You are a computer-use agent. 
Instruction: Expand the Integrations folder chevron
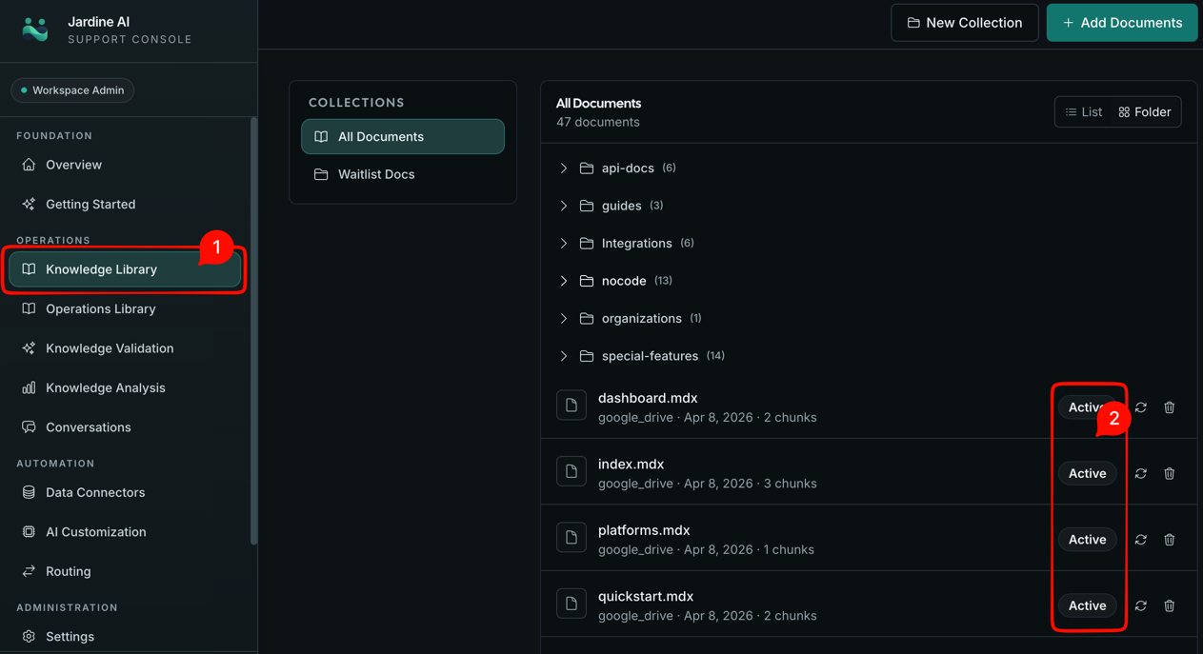point(564,244)
